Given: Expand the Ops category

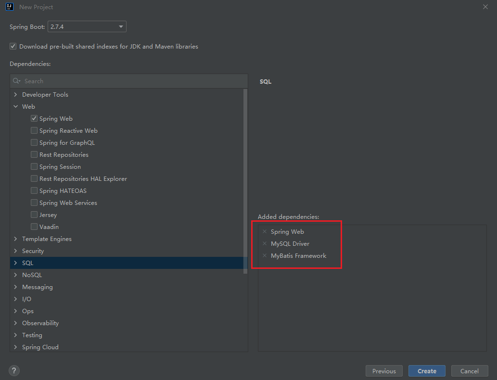Looking at the screenshot, I should 15,311.
